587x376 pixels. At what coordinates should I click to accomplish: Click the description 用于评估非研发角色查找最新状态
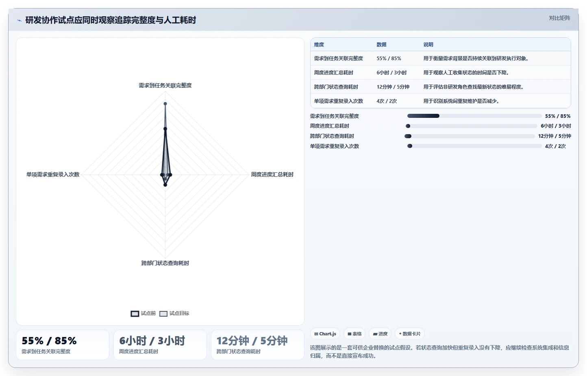tap(474, 87)
